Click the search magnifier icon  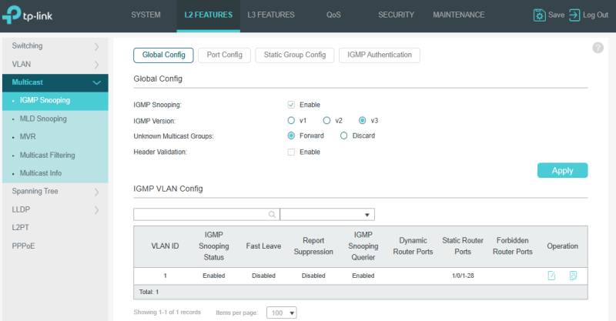pyautogui.click(x=272, y=215)
